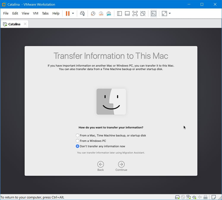This screenshot has height=200, width=222.
Task: Click the Finder face image
Action: [111, 101]
